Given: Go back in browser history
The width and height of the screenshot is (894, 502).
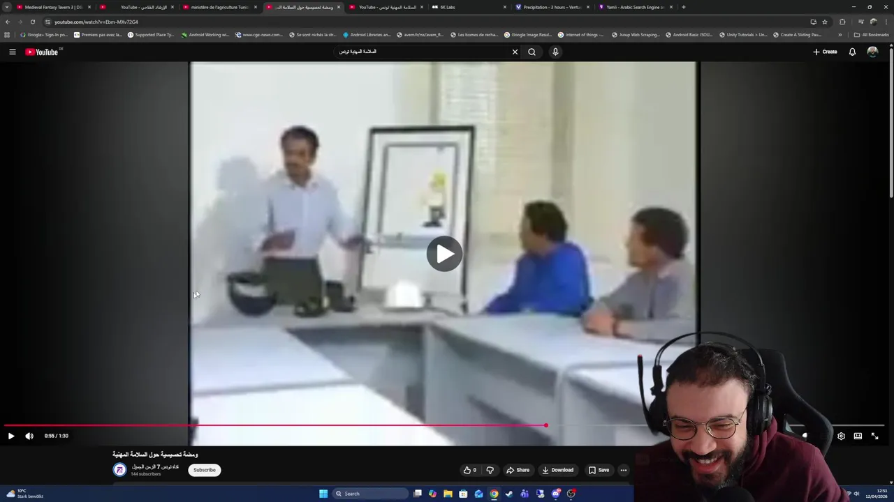Looking at the screenshot, I should click(8, 22).
